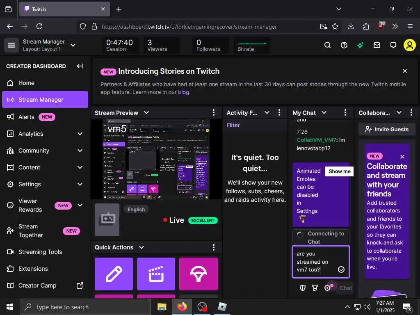Image resolution: width=420 pixels, height=315 pixels.
Task: Bookmark this page with the star icon
Action: tap(335, 26)
